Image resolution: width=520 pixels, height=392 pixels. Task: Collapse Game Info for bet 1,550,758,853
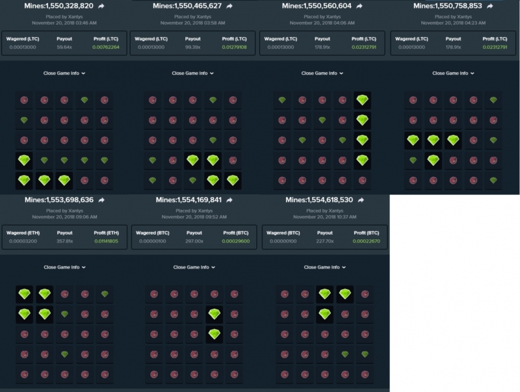[453, 73]
